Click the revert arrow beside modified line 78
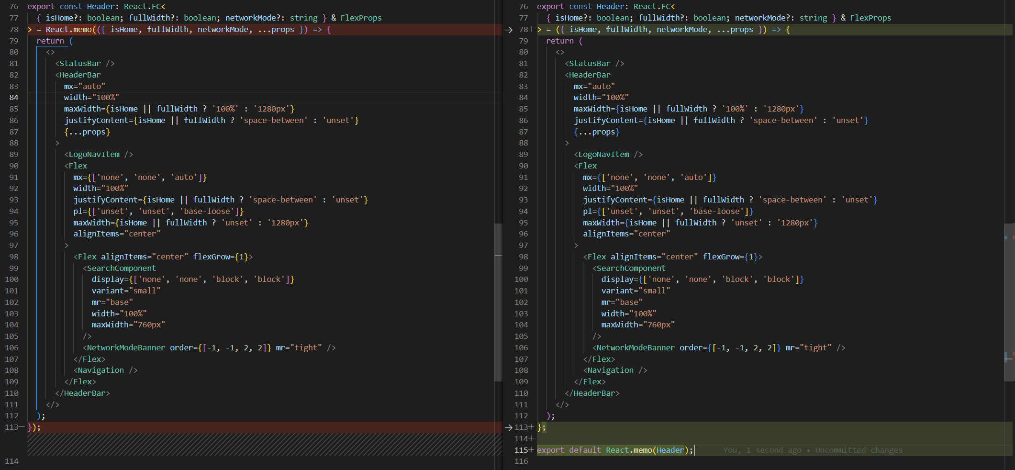Image resolution: width=1015 pixels, height=470 pixels. coord(509,30)
